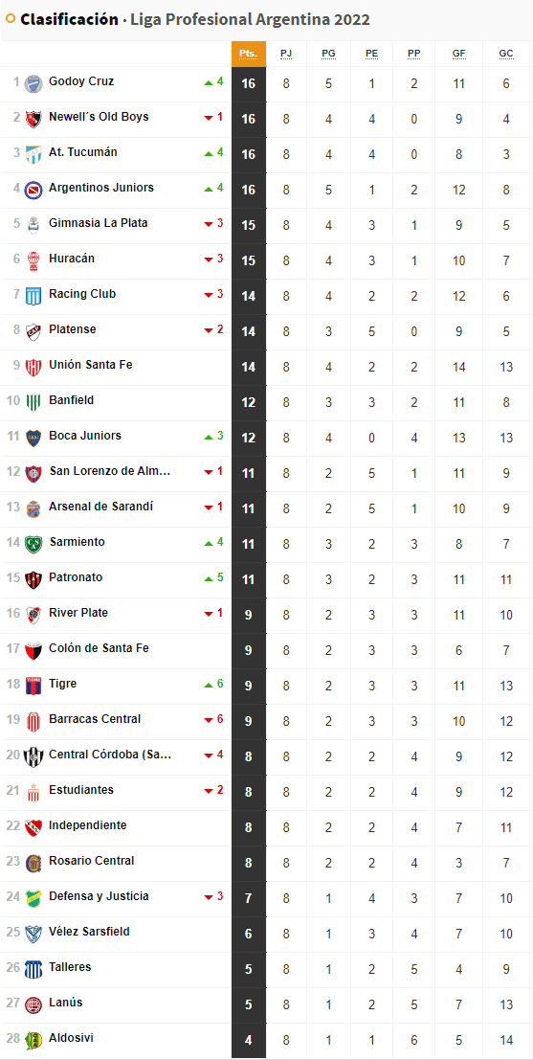Select the GC column header

click(x=506, y=54)
